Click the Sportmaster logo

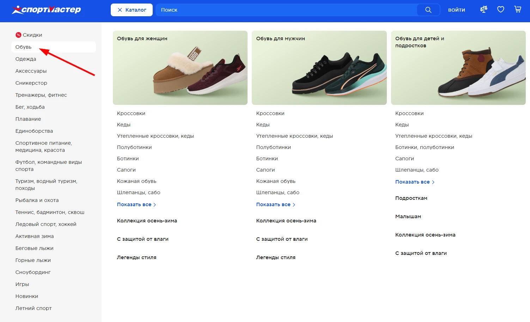46,10
